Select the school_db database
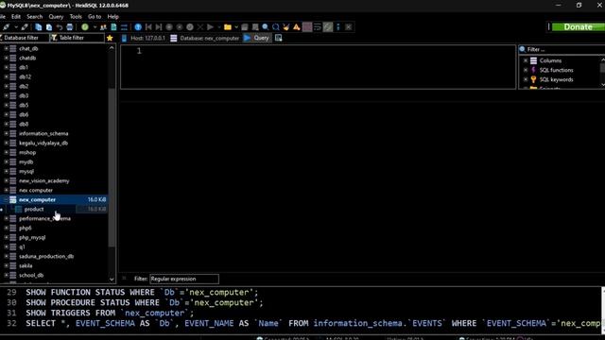Screen dimensions: 605x340 tap(31, 275)
